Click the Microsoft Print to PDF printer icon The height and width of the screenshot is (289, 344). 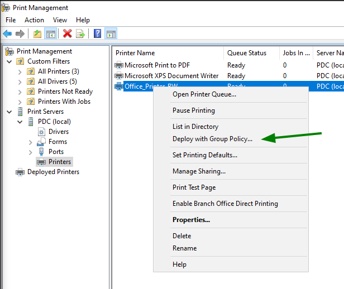click(x=119, y=65)
